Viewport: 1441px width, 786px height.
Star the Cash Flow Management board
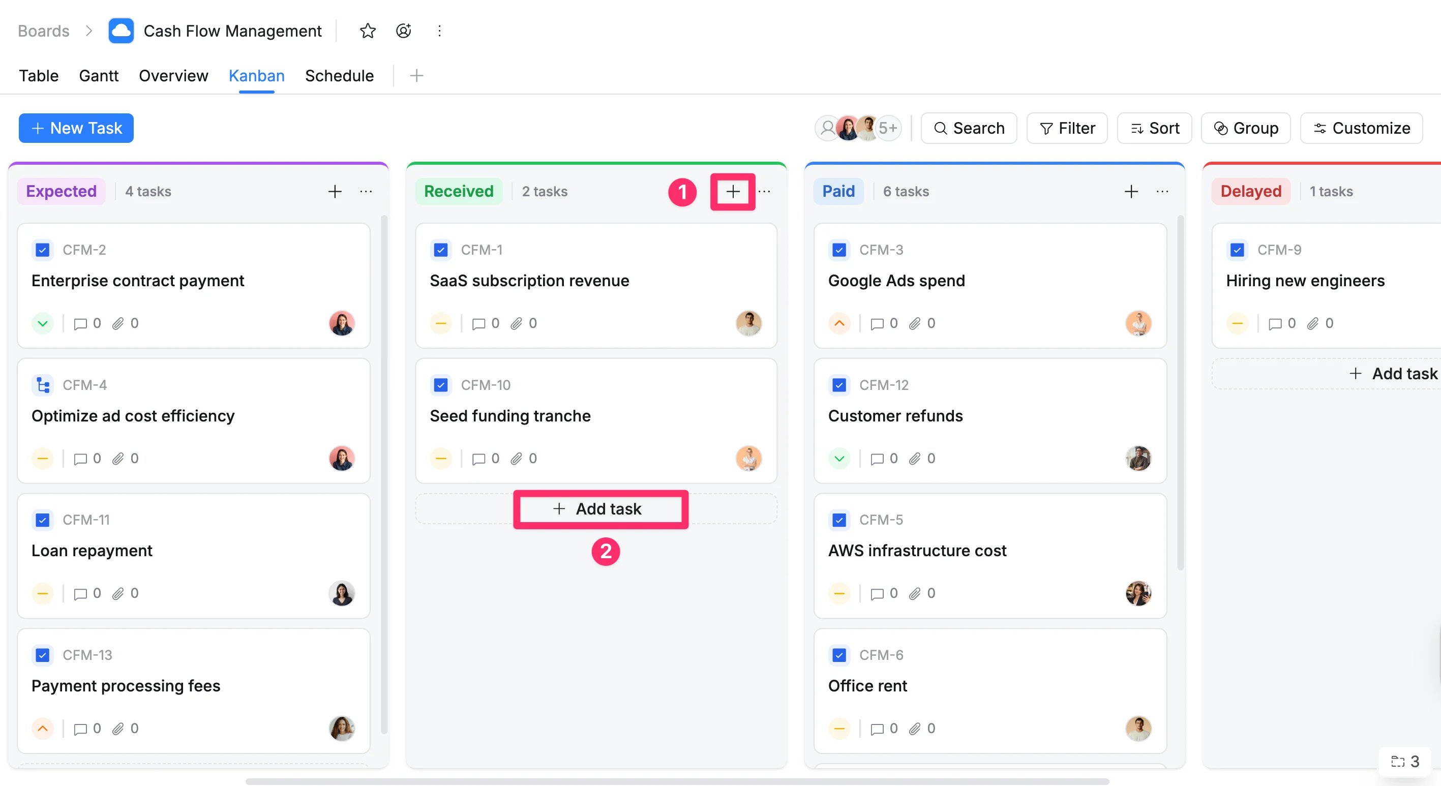pos(368,31)
